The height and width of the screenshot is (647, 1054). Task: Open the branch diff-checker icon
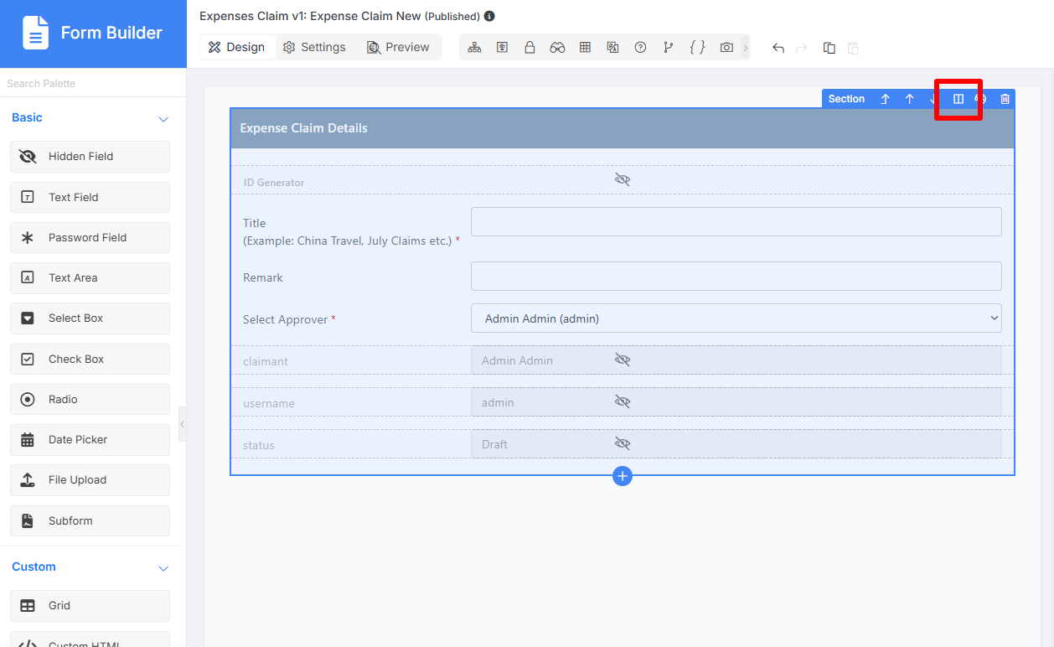point(668,48)
